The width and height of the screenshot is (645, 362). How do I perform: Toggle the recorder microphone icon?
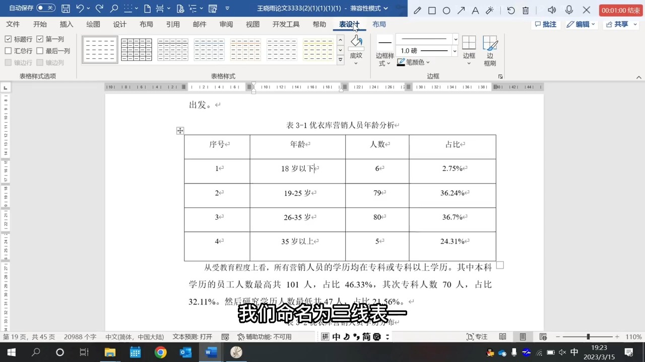[x=569, y=10]
